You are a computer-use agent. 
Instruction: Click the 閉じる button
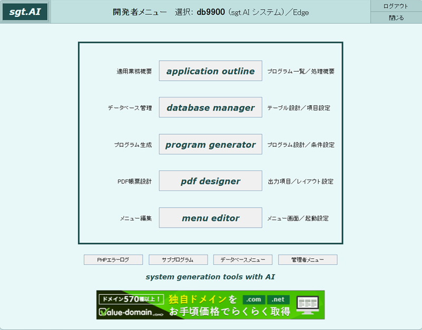tap(396, 18)
